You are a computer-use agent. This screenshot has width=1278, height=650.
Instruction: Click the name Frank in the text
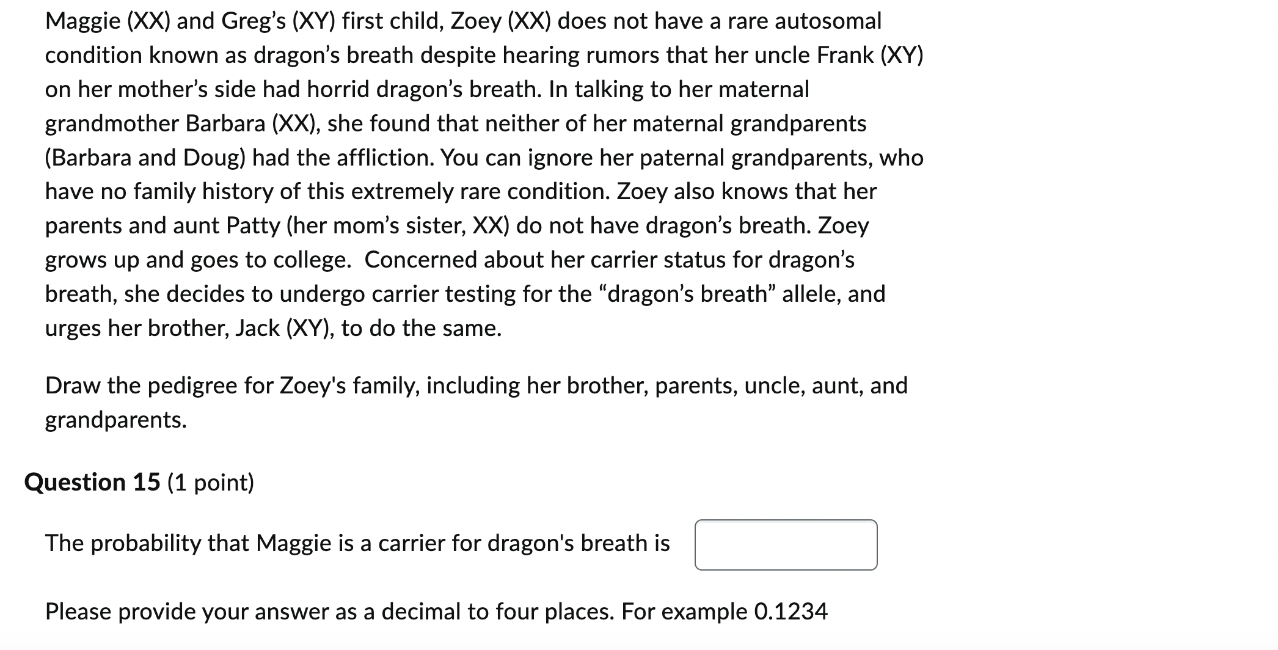(x=846, y=56)
